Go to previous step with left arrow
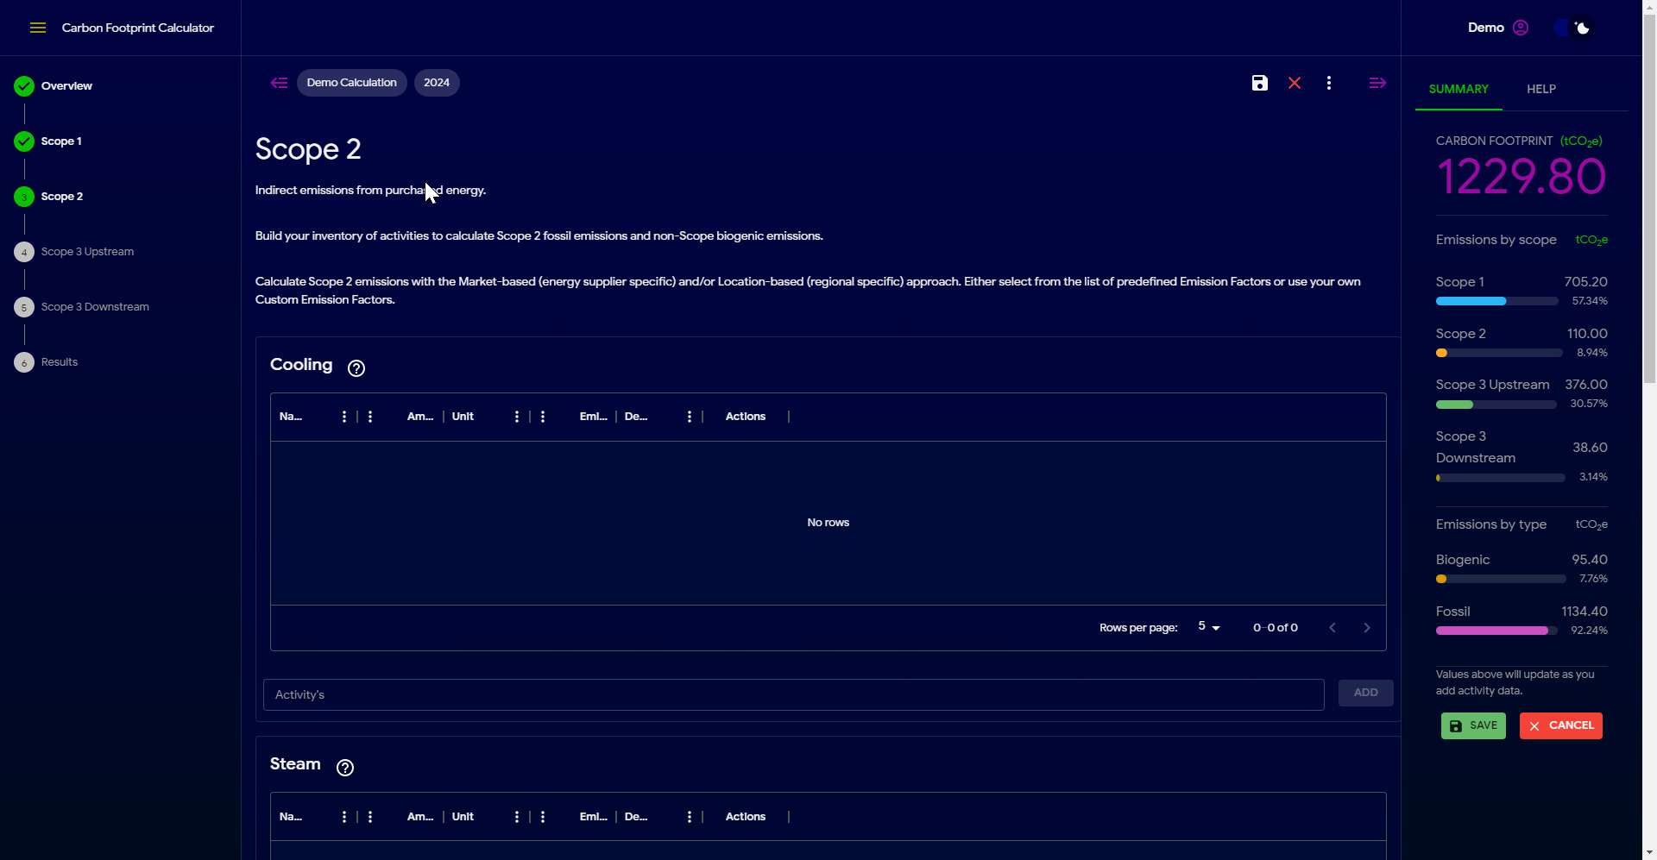Screen dimensions: 1657x860 [279, 83]
